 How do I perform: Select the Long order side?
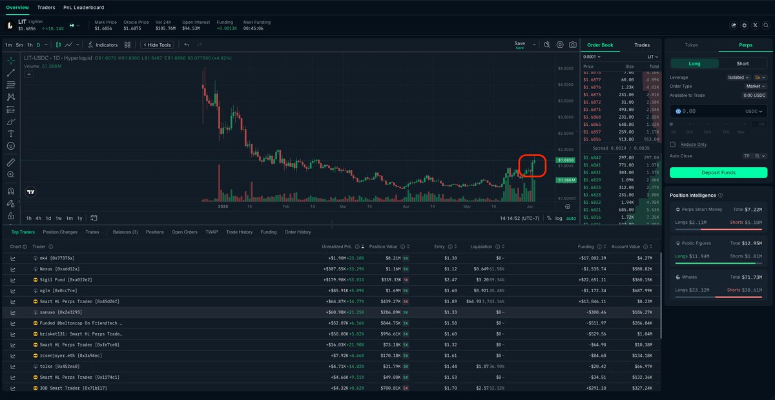694,63
